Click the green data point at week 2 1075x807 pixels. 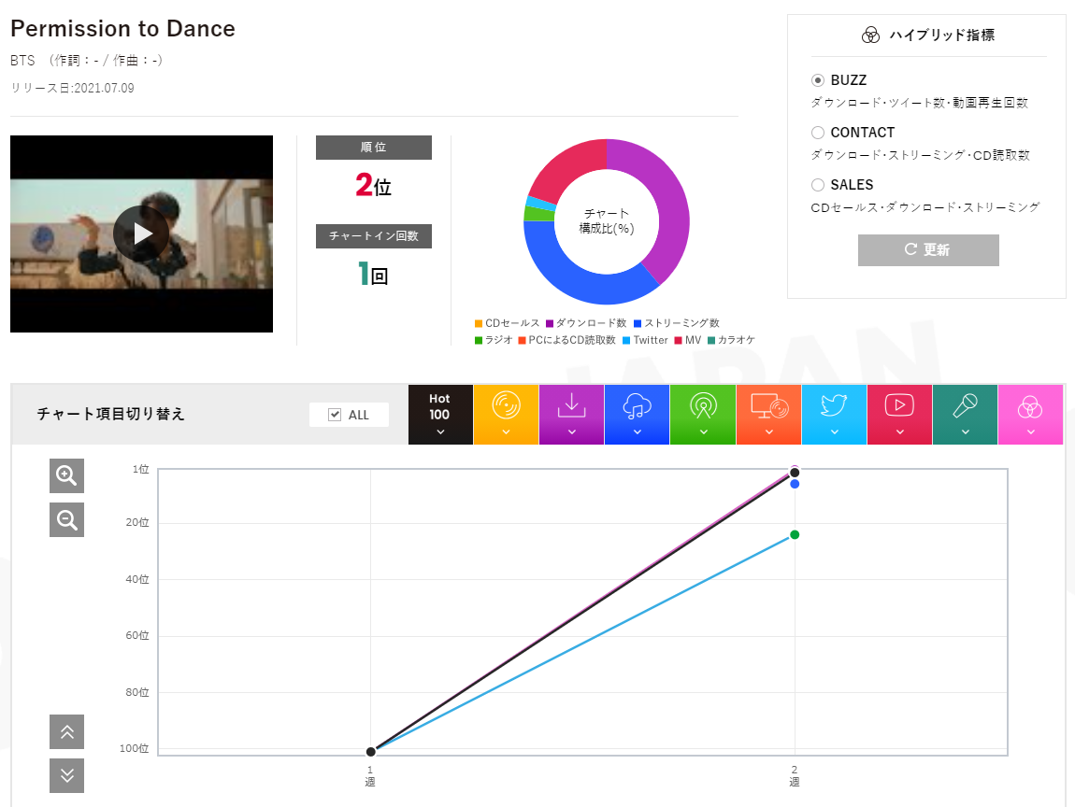(795, 534)
